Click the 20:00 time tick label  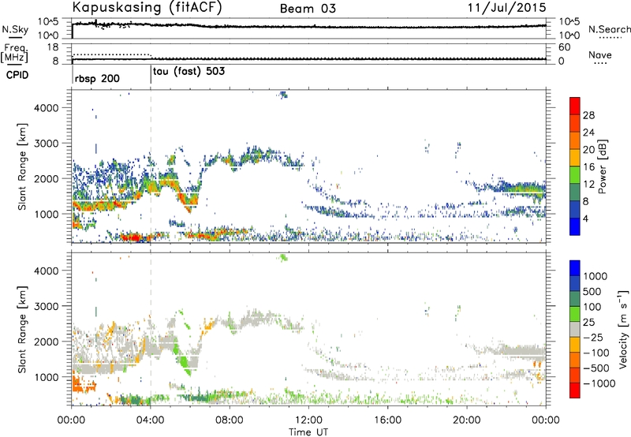[x=467, y=420]
